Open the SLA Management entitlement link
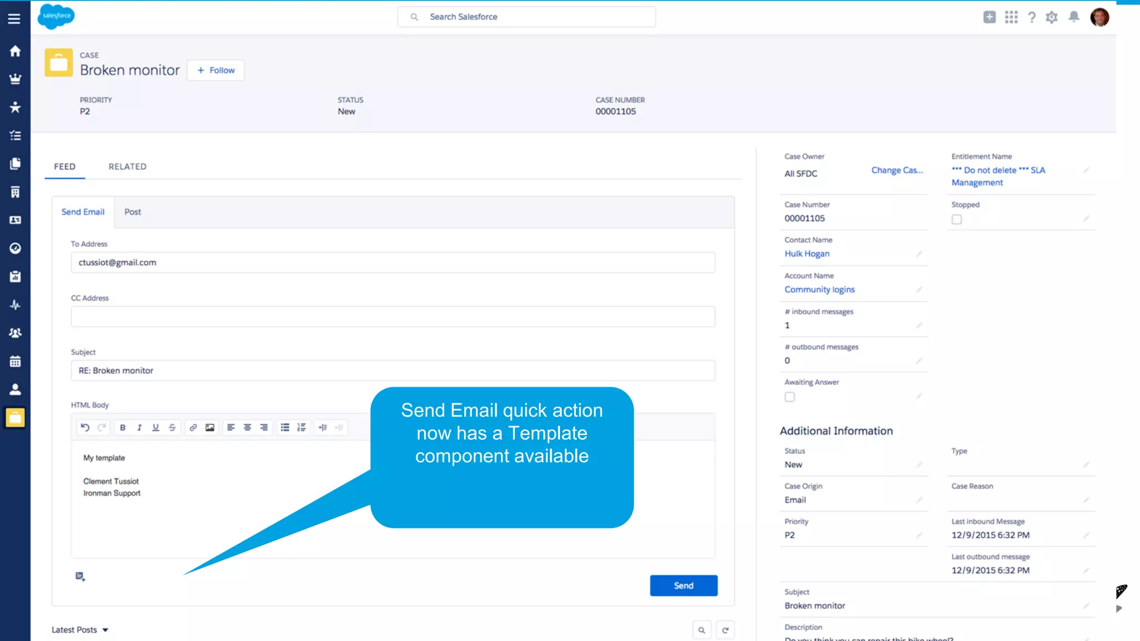This screenshot has height=641, width=1140. pos(998,176)
